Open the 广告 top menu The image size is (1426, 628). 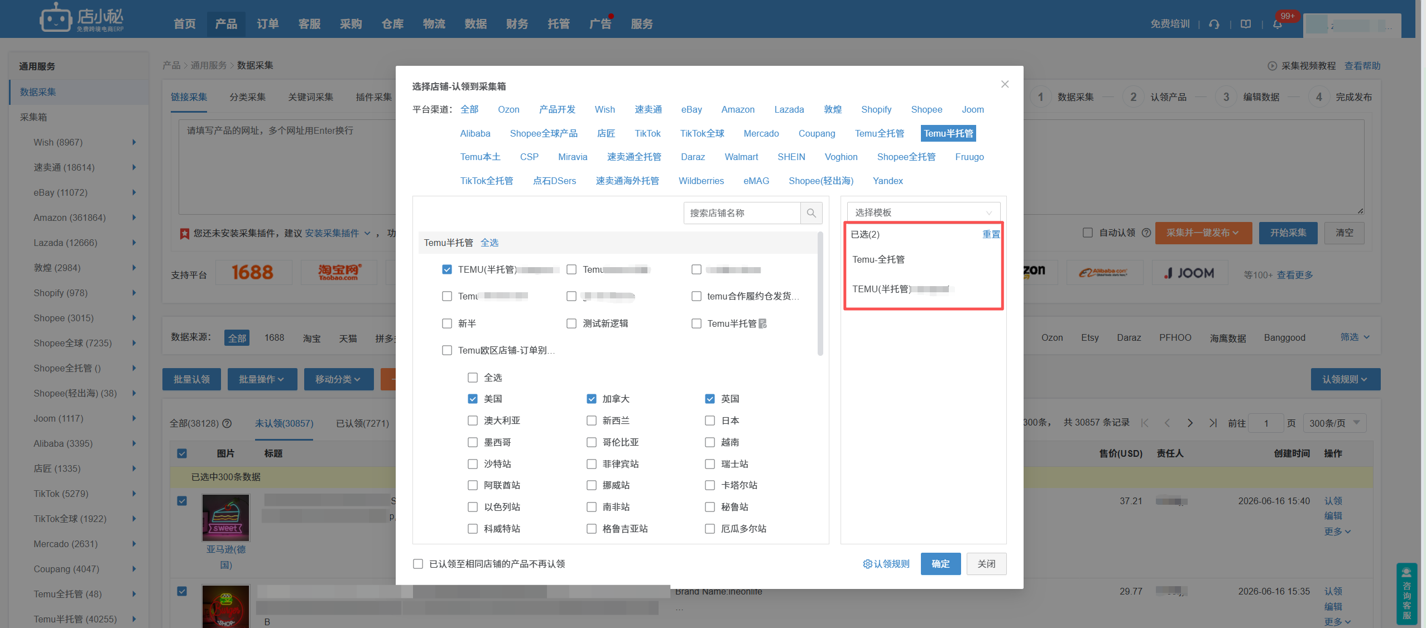tap(600, 24)
